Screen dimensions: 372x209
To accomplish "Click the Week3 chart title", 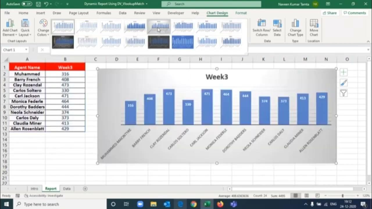I will (x=217, y=77).
